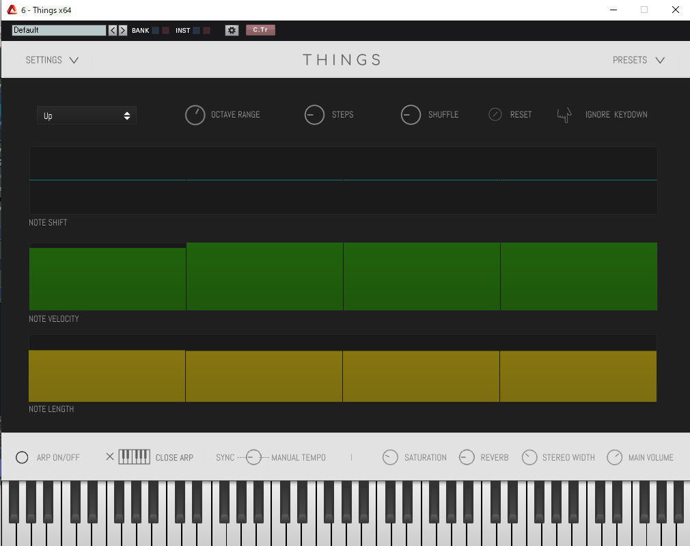
Task: Click the SYNC label
Action: (x=225, y=457)
